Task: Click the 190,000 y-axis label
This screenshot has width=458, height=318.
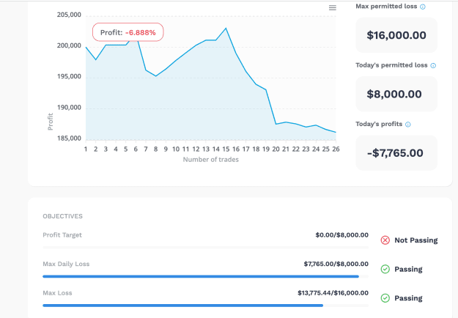Action: [69, 108]
